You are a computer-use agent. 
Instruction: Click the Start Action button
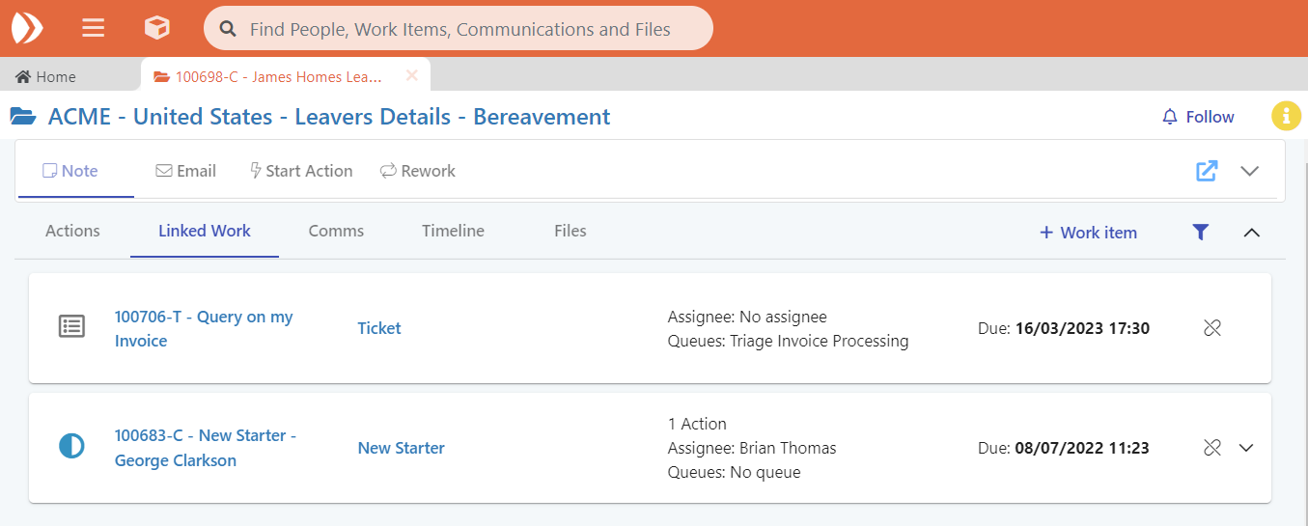tap(301, 171)
